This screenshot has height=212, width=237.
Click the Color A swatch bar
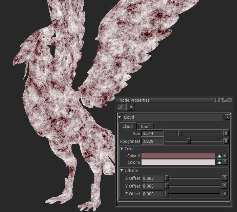(178, 156)
